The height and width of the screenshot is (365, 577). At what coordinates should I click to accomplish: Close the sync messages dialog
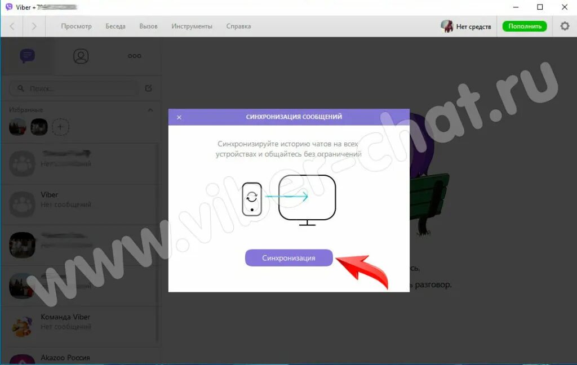(x=179, y=117)
